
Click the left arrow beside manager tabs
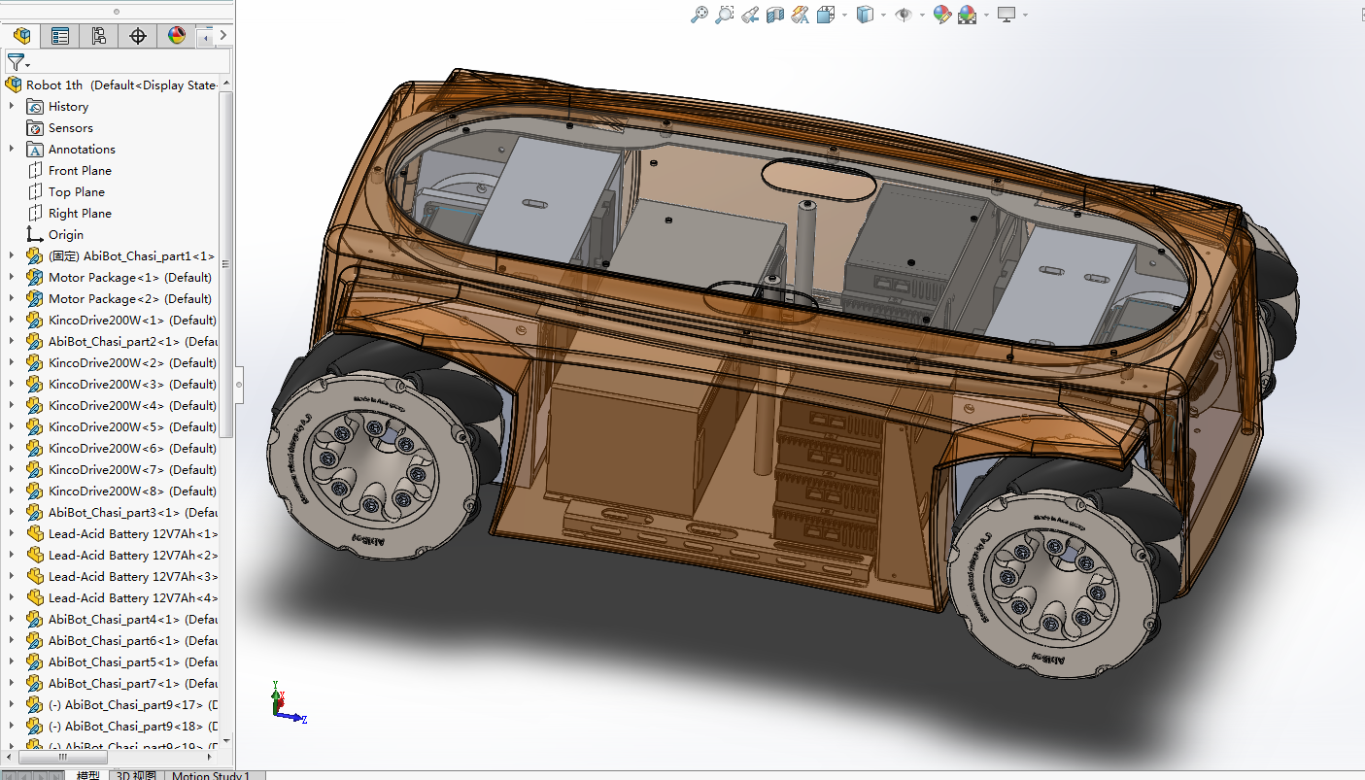pos(205,37)
